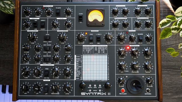Viewport: 182px width, 102px height.
Task: Adjust the effects FEEDBACK knob
Action: pyautogui.click(x=132, y=38)
